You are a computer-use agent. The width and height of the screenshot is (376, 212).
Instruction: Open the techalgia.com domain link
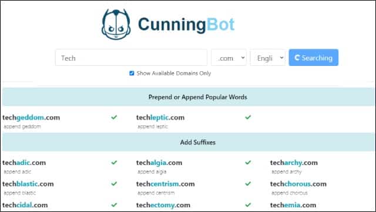[x=159, y=163]
